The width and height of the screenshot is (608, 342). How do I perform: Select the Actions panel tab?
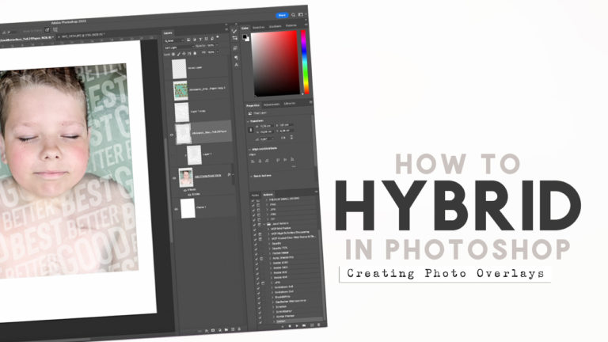pyautogui.click(x=268, y=195)
